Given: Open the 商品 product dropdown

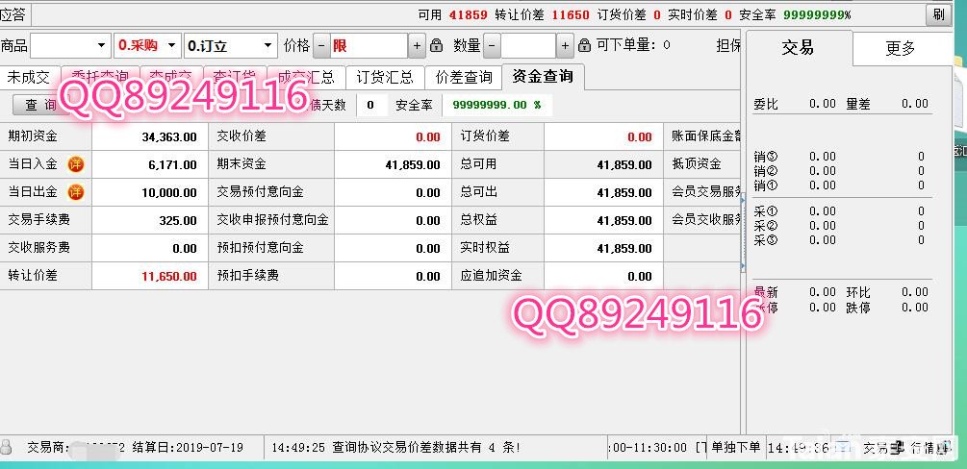Looking at the screenshot, I should coord(70,45).
